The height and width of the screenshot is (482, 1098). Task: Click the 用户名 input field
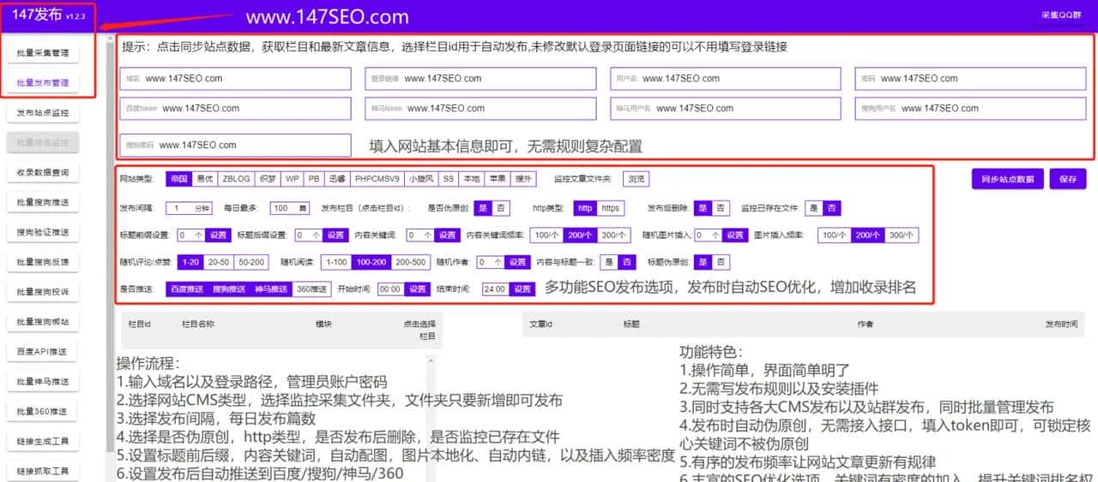point(725,79)
